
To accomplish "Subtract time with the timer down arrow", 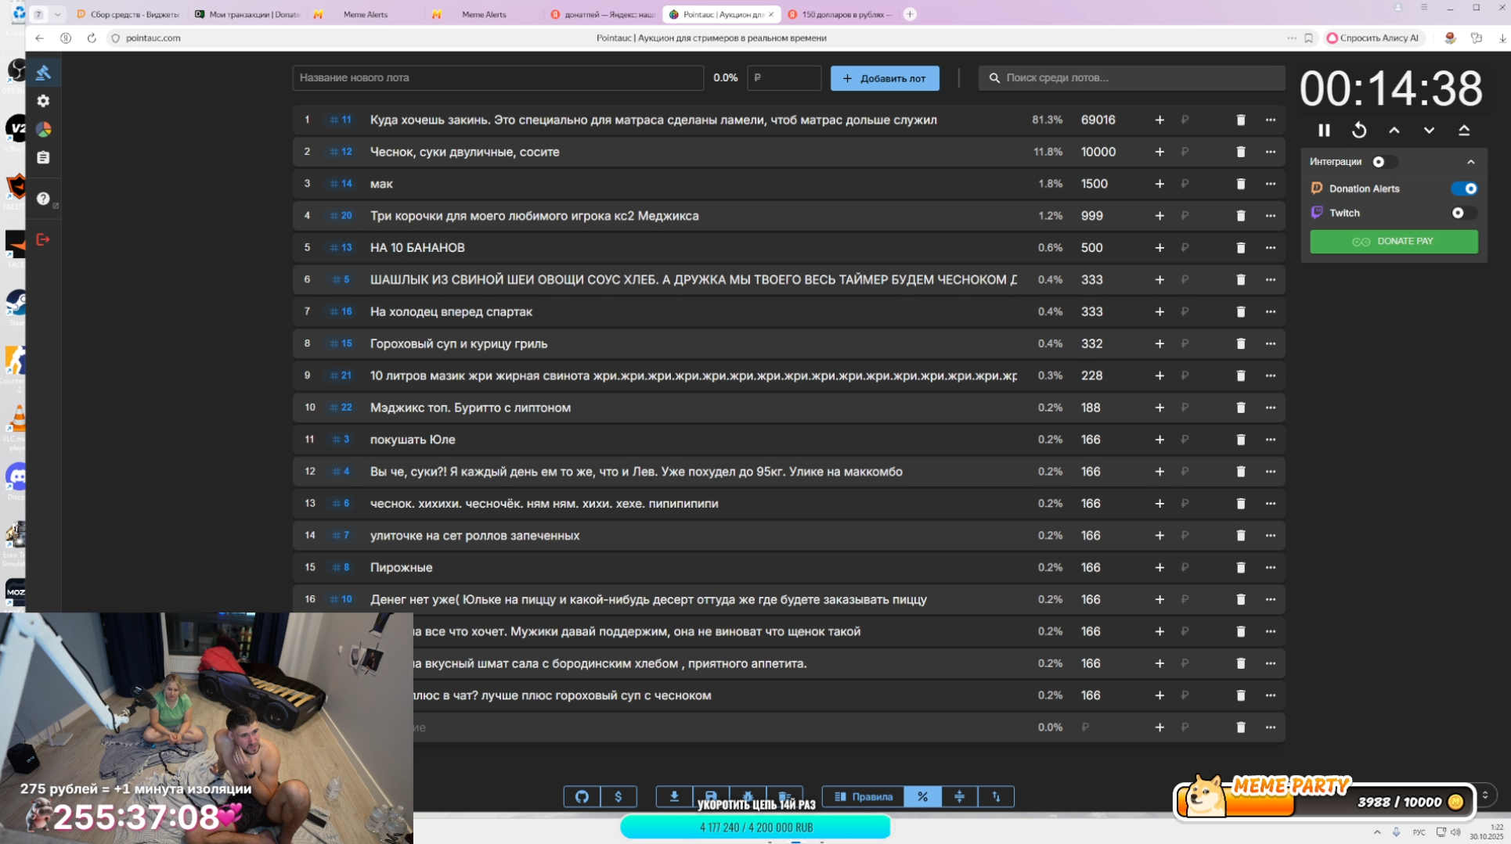I will tap(1429, 130).
